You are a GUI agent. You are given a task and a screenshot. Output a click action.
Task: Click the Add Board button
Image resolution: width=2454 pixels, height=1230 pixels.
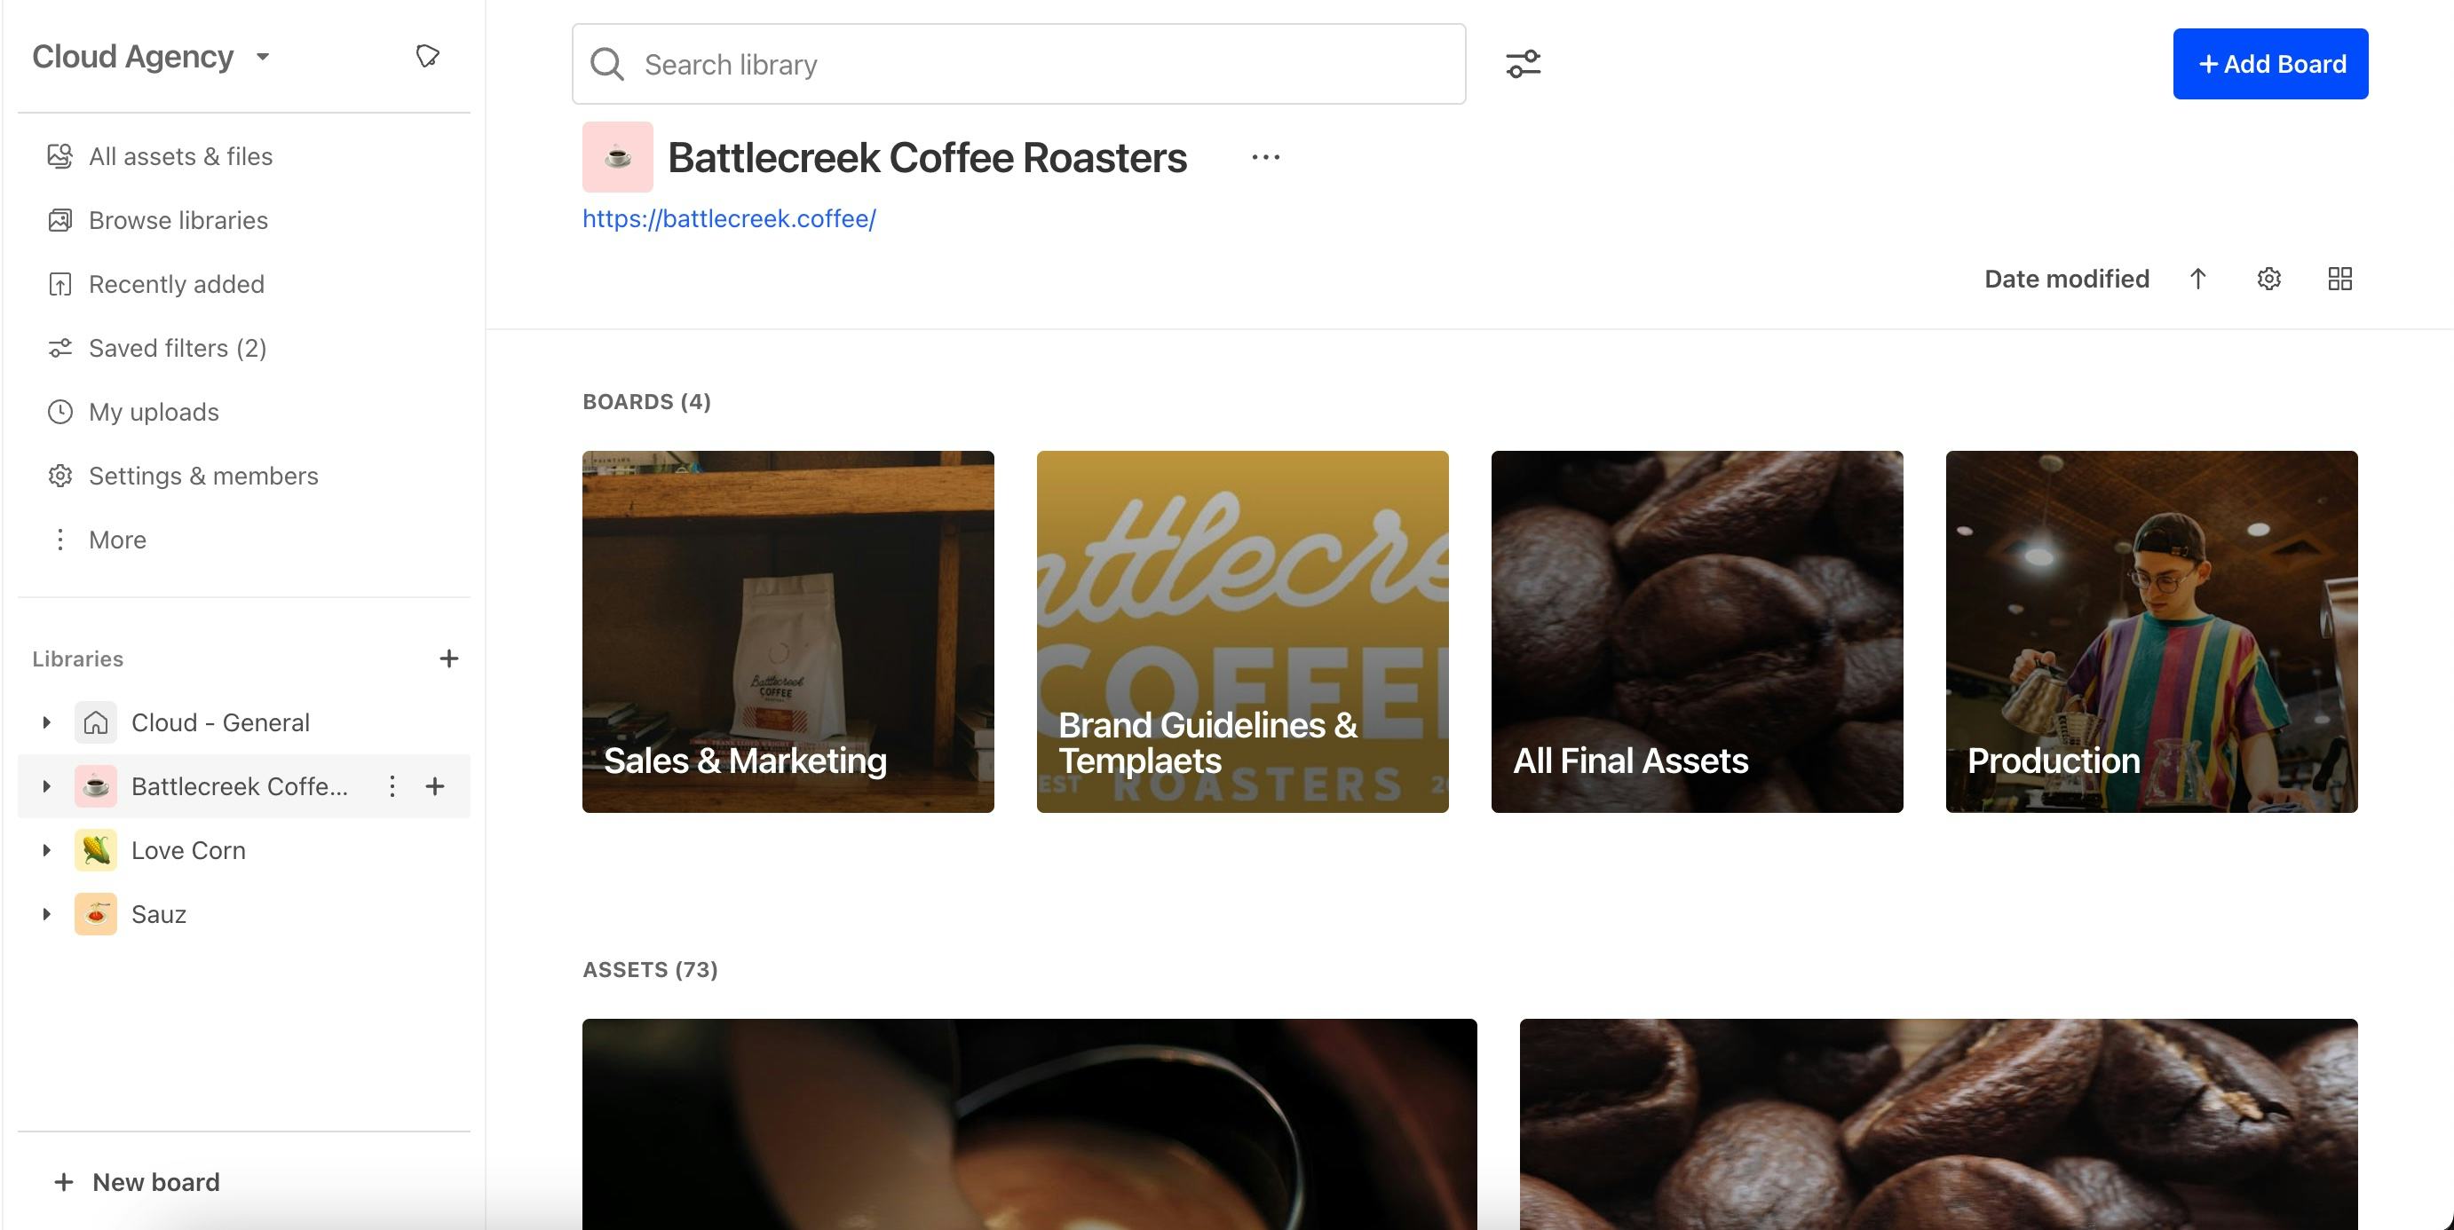[x=2270, y=64]
